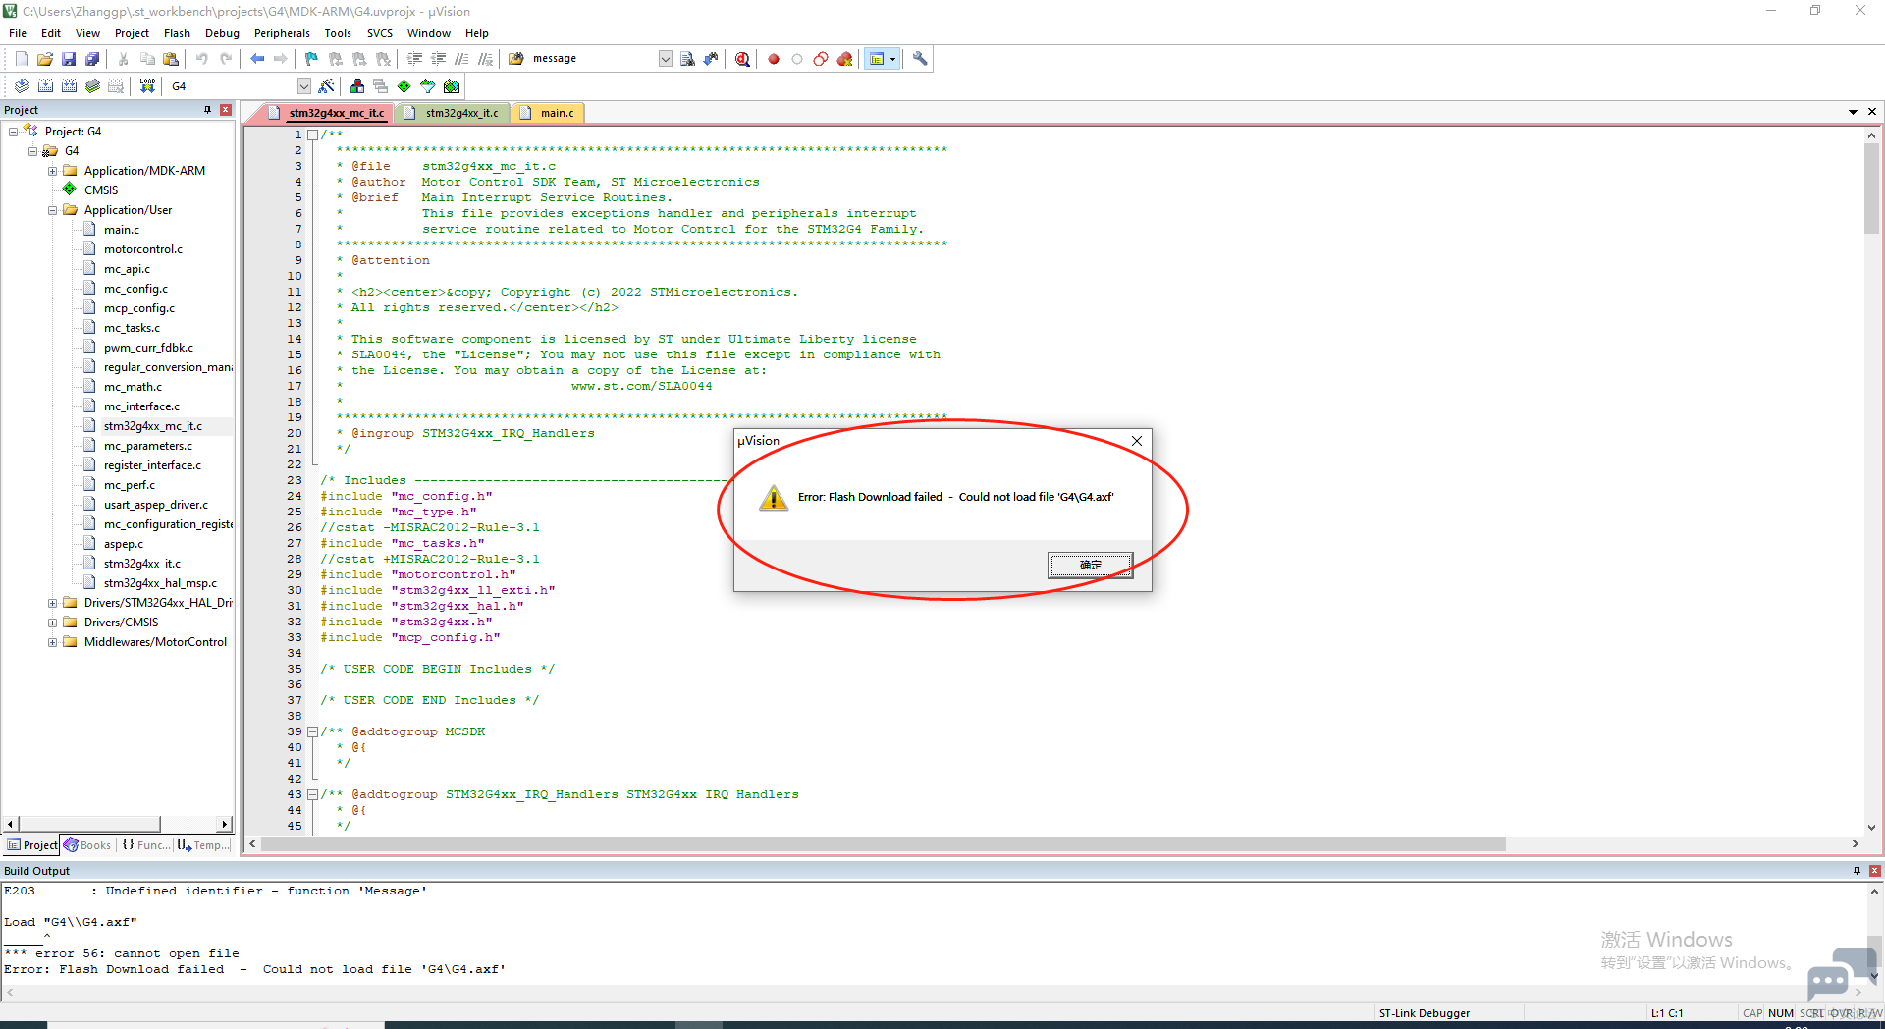Cut the selection with the scissors icon
The width and height of the screenshot is (1885, 1029).
[x=124, y=59]
